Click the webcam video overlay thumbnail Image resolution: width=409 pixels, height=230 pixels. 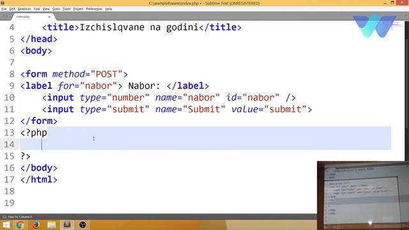click(363, 195)
